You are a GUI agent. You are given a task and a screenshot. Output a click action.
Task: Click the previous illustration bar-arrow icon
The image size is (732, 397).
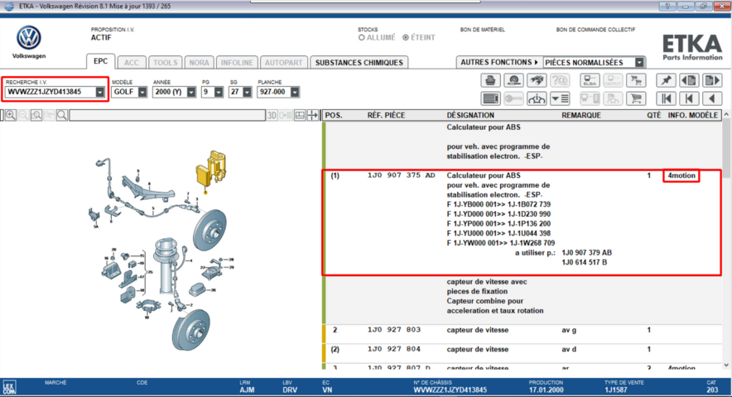tap(689, 98)
